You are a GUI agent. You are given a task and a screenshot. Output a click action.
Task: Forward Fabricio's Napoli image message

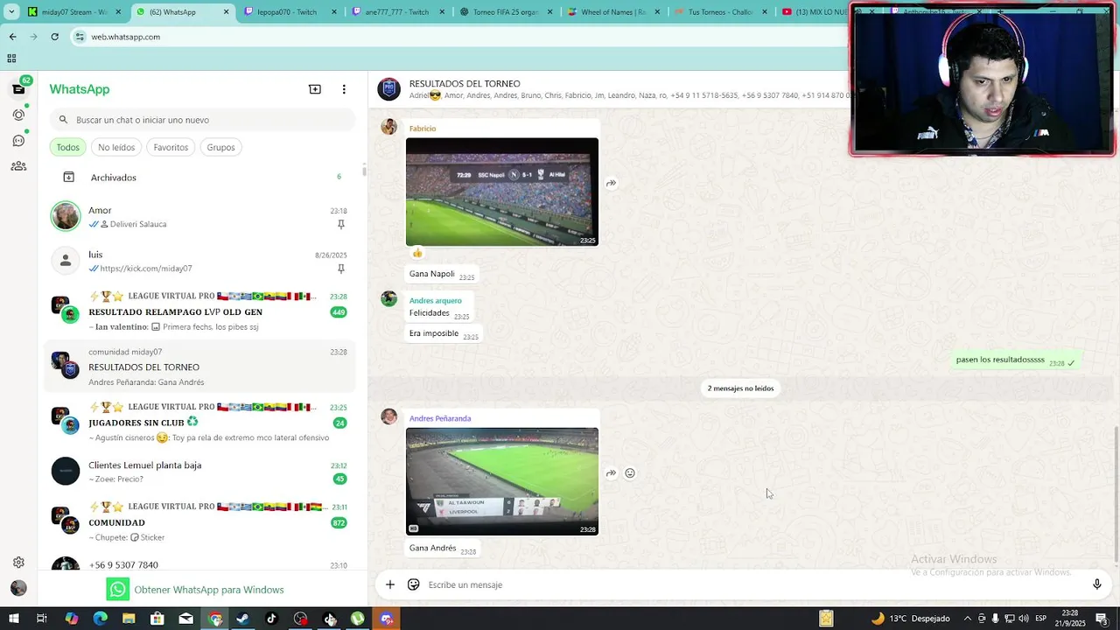(x=611, y=183)
